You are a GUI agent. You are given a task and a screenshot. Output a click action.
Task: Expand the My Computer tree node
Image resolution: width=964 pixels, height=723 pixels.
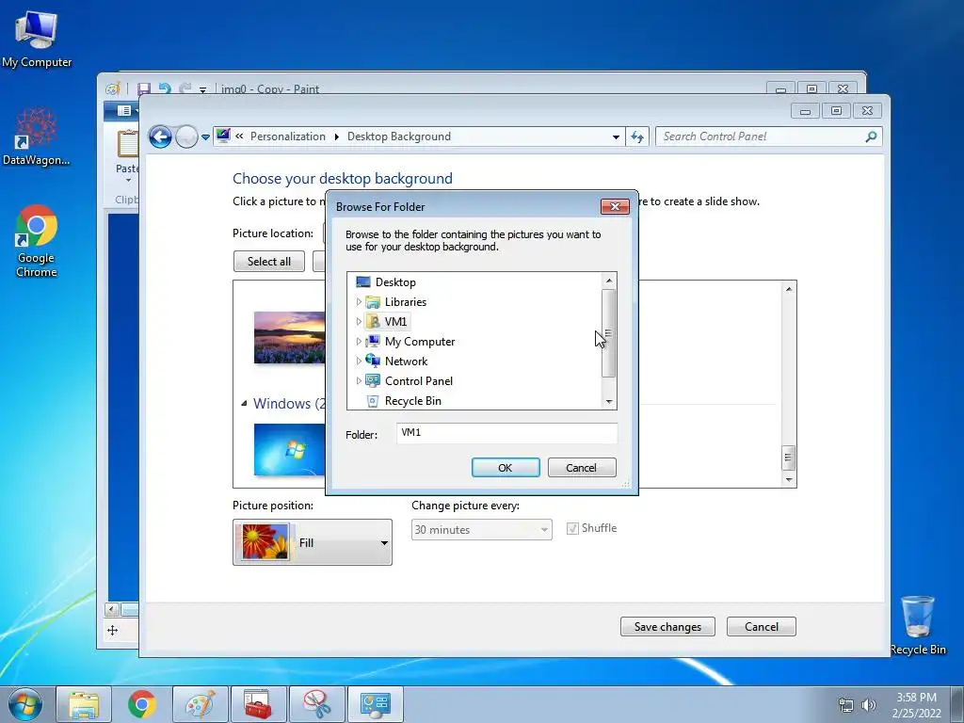tap(359, 341)
